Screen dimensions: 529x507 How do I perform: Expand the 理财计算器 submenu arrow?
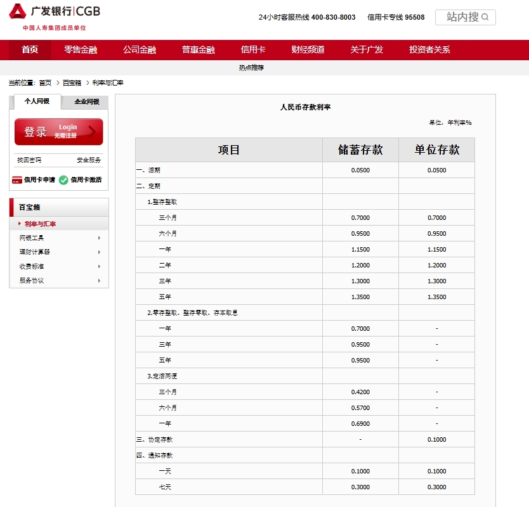coord(99,252)
